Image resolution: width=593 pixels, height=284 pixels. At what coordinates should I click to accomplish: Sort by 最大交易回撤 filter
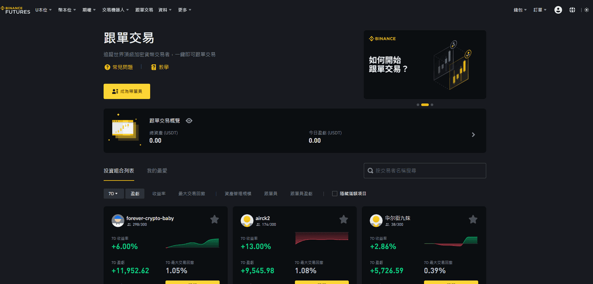click(x=192, y=194)
